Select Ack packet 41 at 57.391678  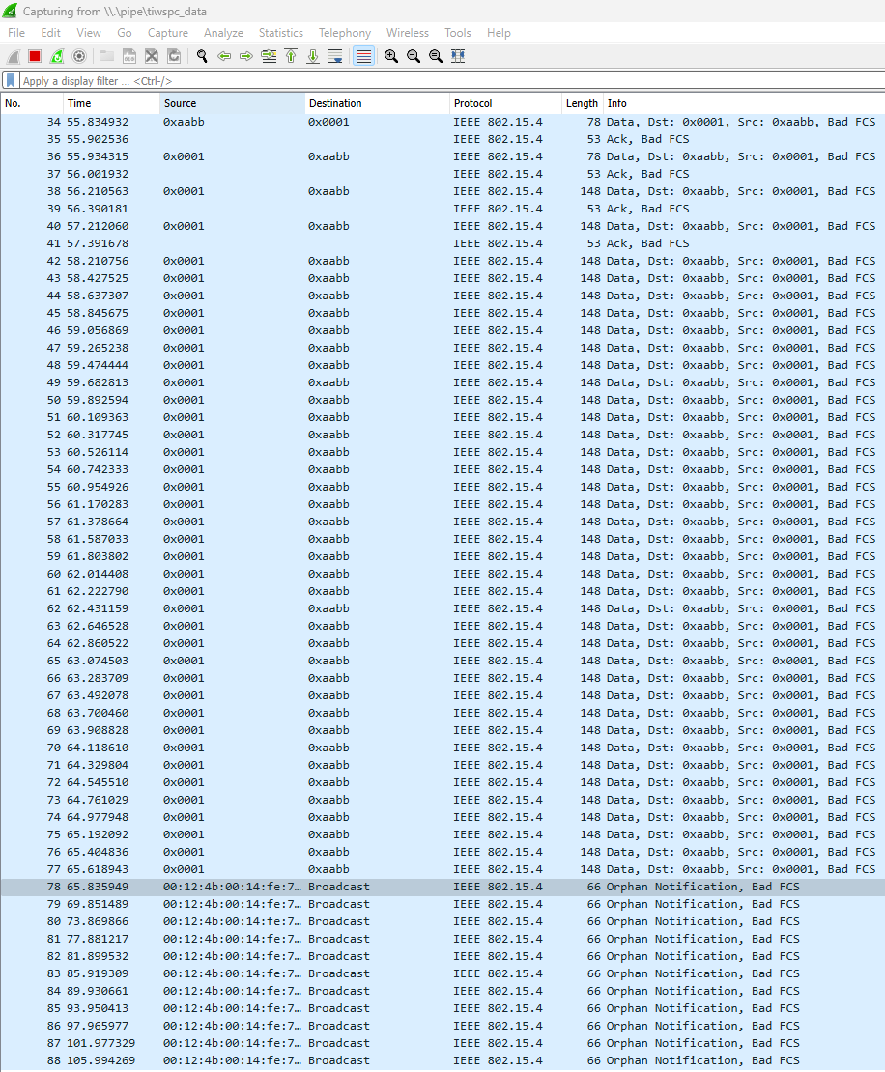(442, 243)
